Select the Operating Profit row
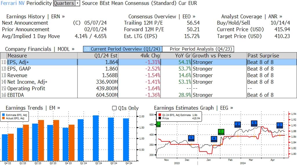 pyautogui.click(x=148, y=88)
